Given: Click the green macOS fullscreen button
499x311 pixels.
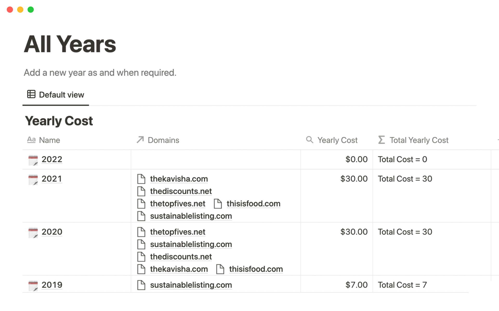Looking at the screenshot, I should tap(31, 10).
